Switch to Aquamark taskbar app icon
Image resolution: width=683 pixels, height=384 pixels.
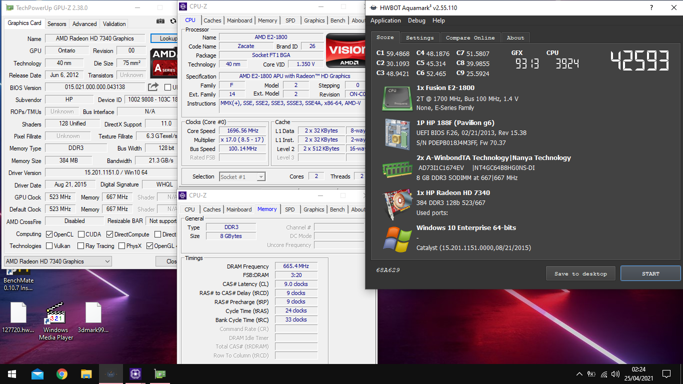point(111,374)
